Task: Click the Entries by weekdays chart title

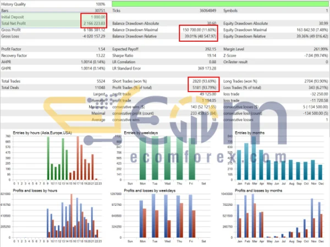Action: coord(141,133)
